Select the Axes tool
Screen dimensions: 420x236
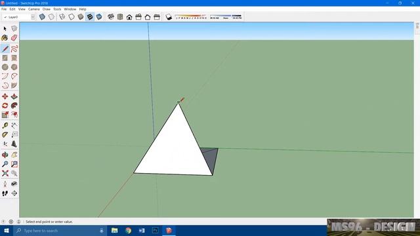tap(5, 144)
